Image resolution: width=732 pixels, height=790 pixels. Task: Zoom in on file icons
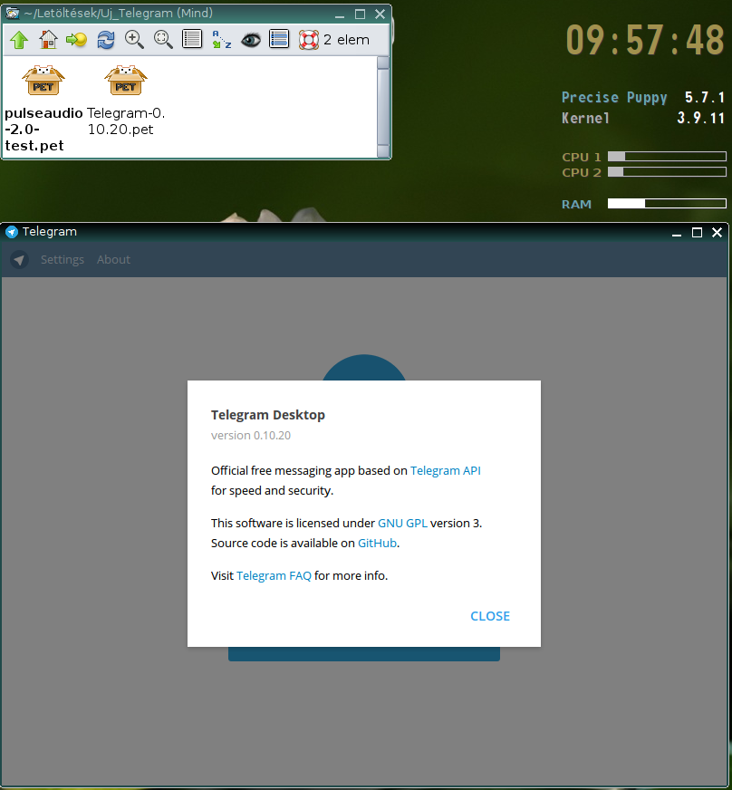[x=134, y=40]
